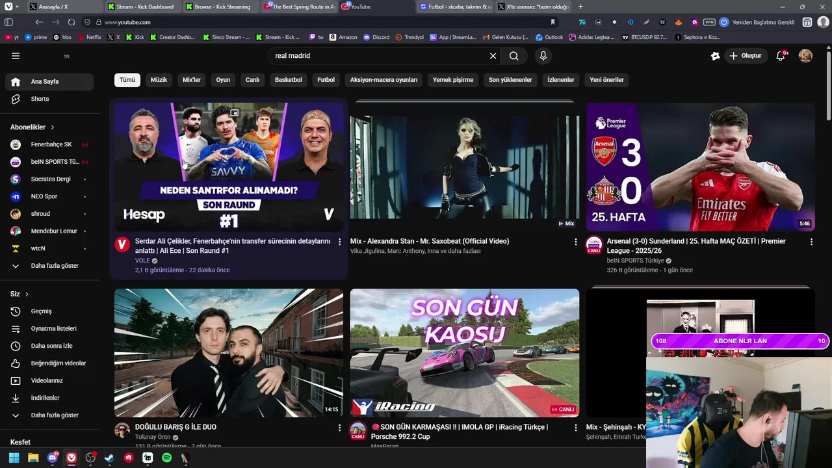Open the Son Raund #1 video thumbnail
Viewport: 832px width, 468px height.
(x=229, y=166)
